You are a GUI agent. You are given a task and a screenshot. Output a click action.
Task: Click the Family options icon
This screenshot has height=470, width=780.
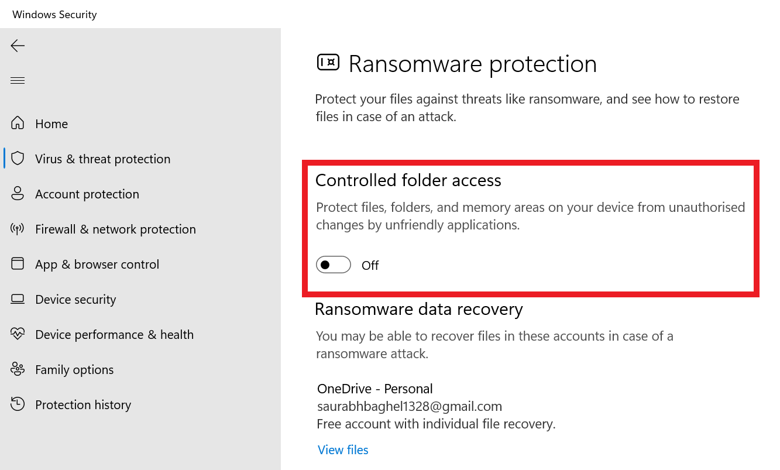18,369
